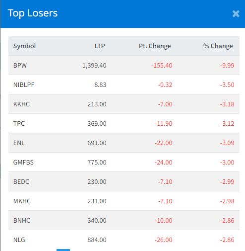Click the blue tab indicator below NLG
Viewport: 245px width, 251px height.
tap(63, 250)
